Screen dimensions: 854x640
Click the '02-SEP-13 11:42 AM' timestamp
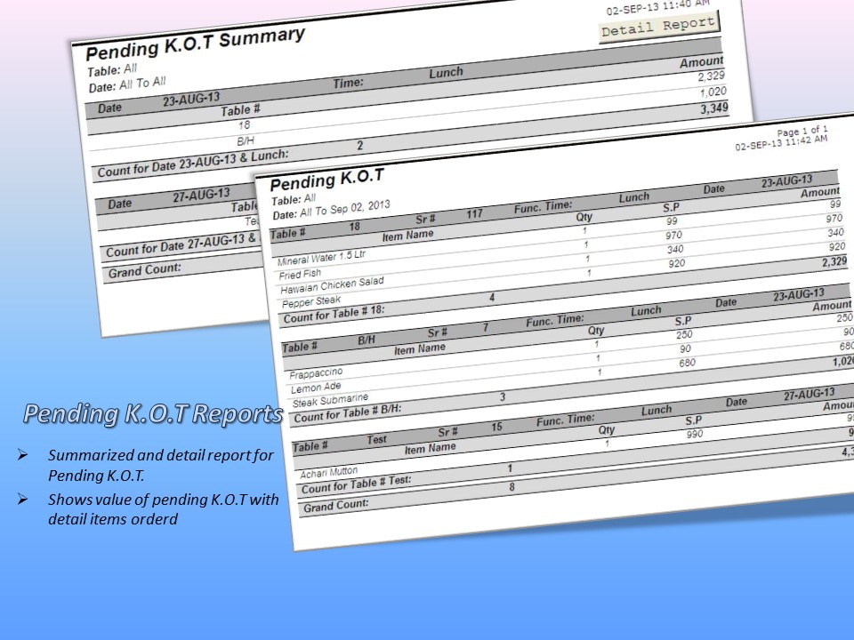click(781, 142)
